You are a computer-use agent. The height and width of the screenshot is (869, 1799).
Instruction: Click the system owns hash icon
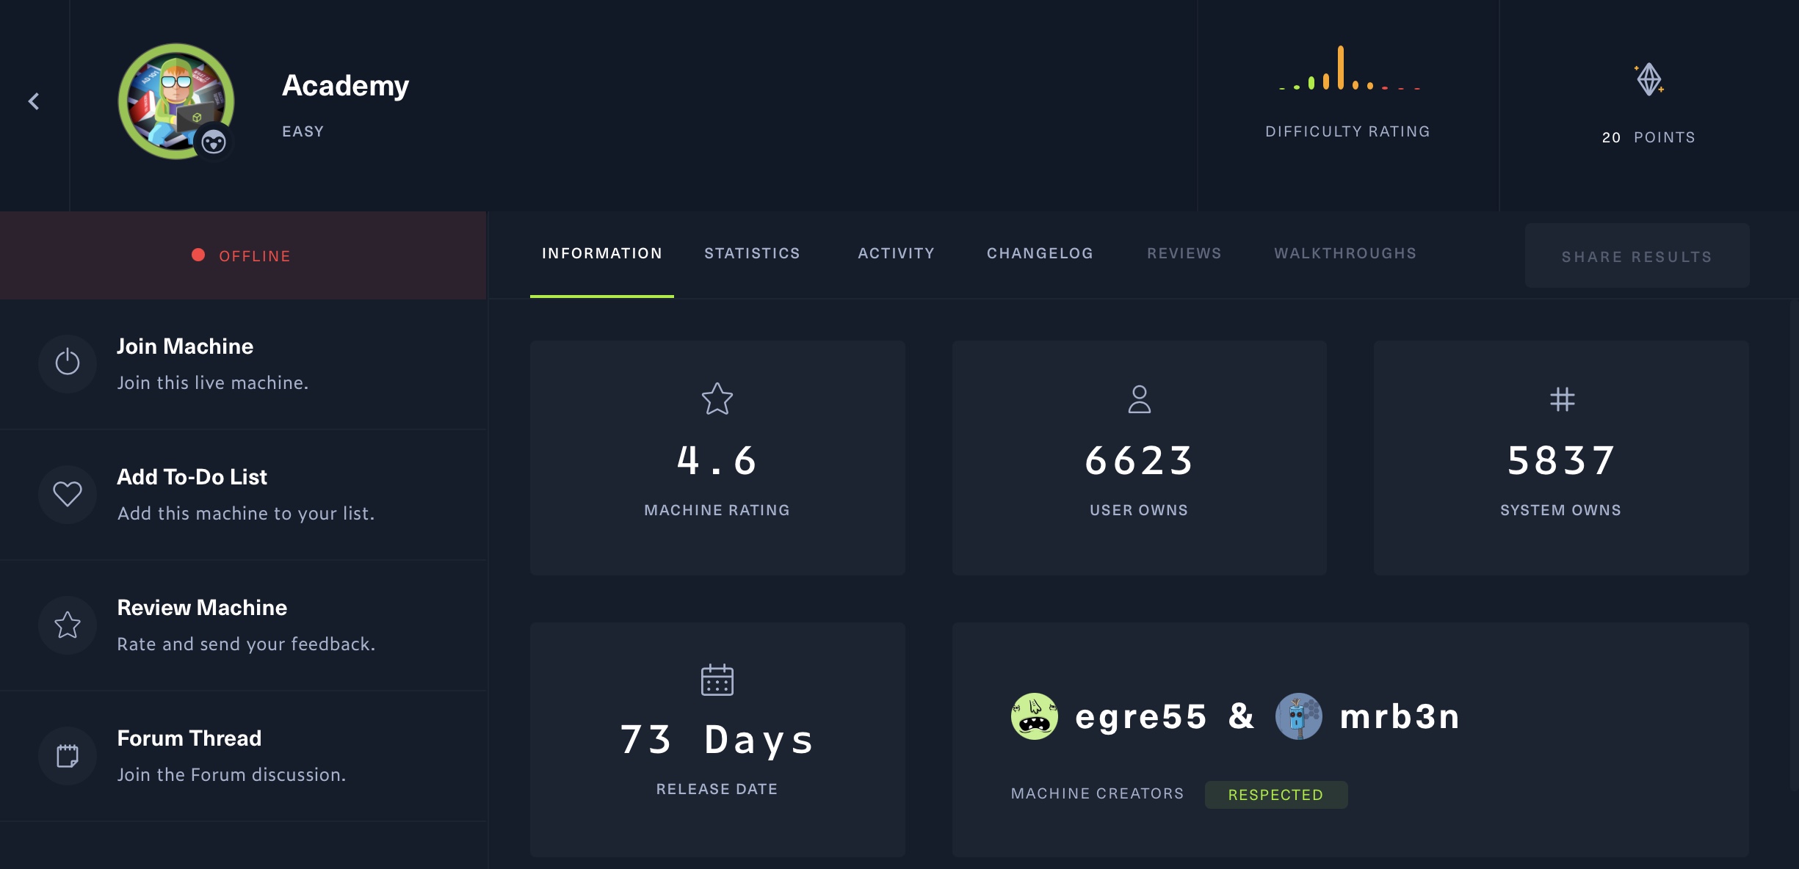click(x=1562, y=399)
